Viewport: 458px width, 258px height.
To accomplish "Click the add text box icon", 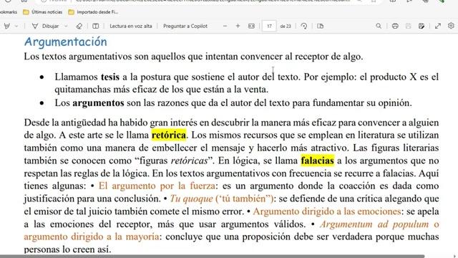I will tap(95, 26).
